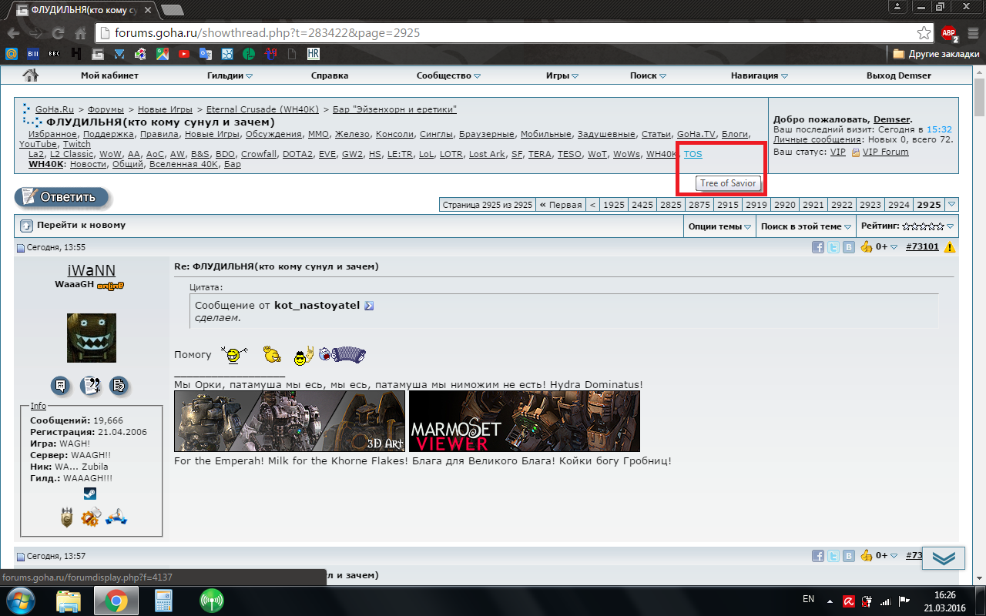Open the Adblock Plus extension icon

click(948, 34)
